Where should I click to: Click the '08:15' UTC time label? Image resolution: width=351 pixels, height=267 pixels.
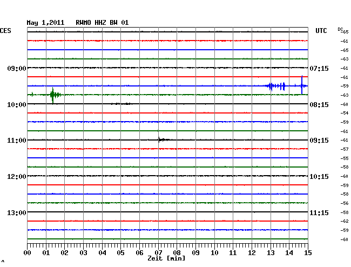point(319,105)
